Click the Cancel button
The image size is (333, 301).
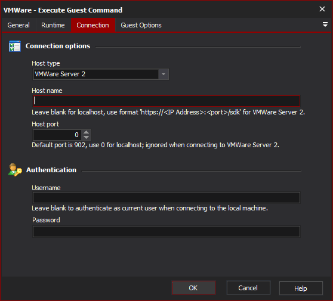coord(248,288)
